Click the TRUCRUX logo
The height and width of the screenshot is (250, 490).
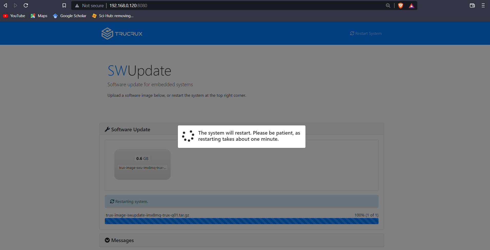[122, 34]
